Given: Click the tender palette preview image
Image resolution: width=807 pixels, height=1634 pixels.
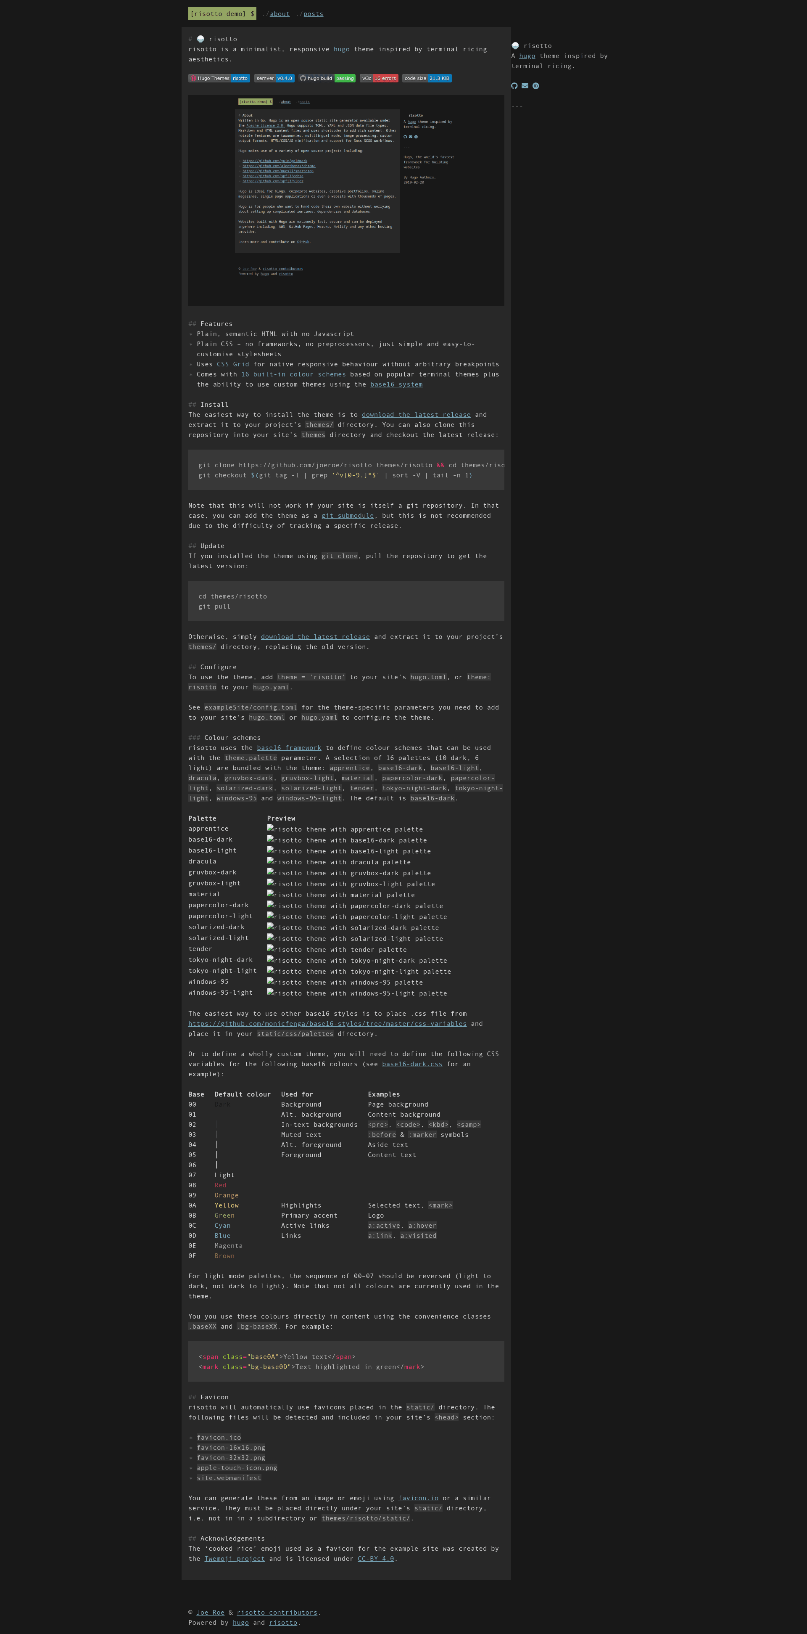Looking at the screenshot, I should [337, 950].
